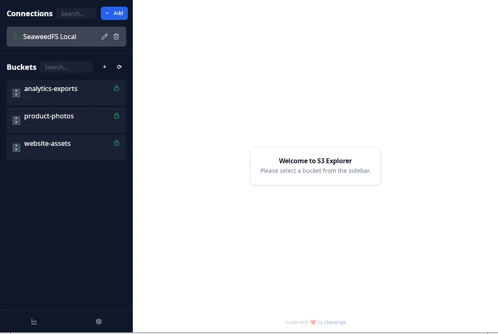Viewport: 498px width, 334px height.
Task: Create a new bucket with the plus icon
Action: click(x=105, y=67)
